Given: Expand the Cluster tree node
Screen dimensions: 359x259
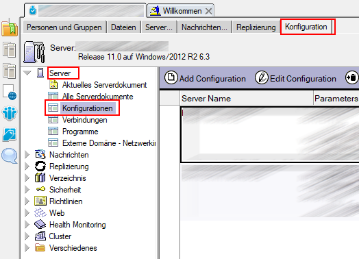Looking at the screenshot, I should point(27,236).
